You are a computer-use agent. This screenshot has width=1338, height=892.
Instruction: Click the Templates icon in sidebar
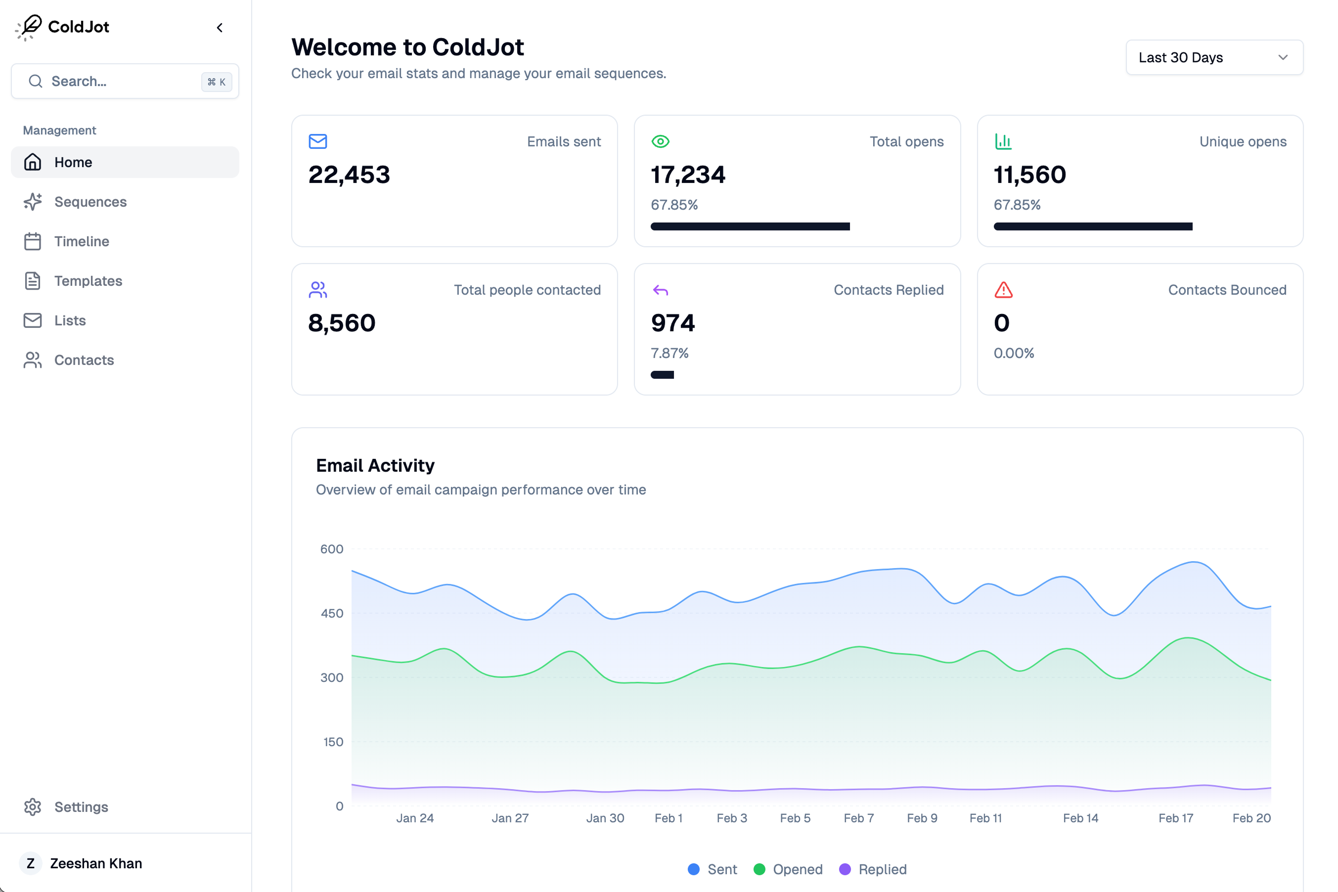[33, 281]
